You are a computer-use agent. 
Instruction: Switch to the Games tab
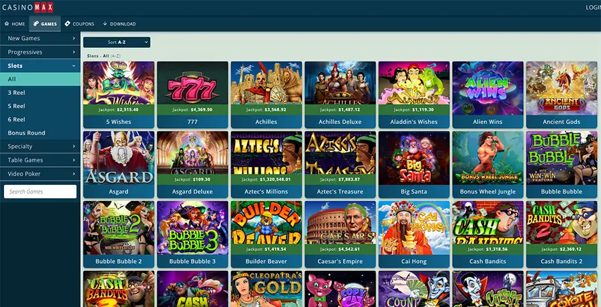click(x=45, y=24)
